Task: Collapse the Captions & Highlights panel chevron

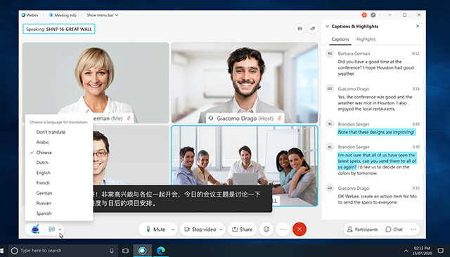Action: (x=327, y=27)
